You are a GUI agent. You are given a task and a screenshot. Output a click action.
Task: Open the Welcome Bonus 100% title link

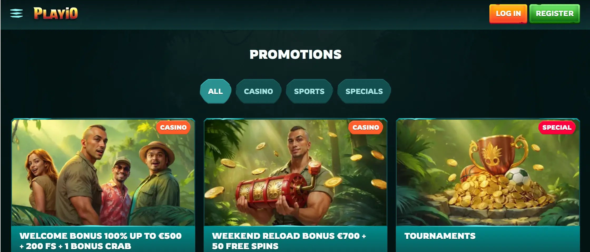(100, 241)
